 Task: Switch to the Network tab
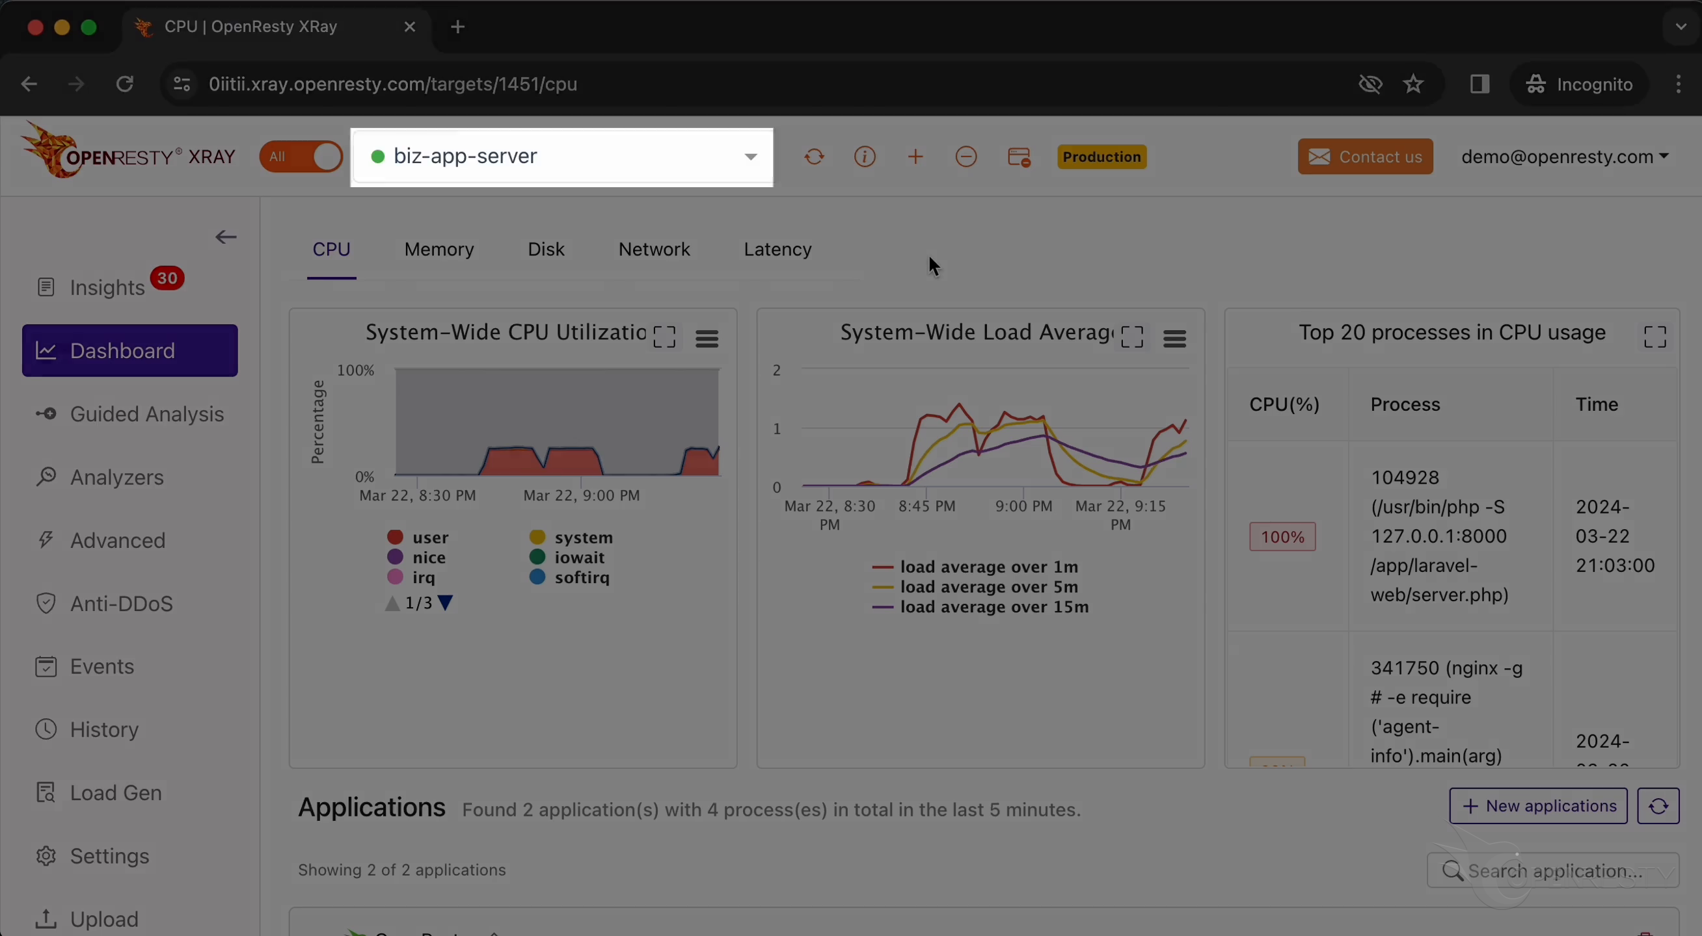(x=654, y=250)
